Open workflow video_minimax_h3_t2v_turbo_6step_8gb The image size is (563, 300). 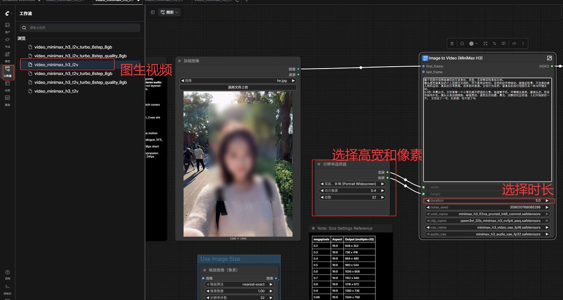(73, 73)
